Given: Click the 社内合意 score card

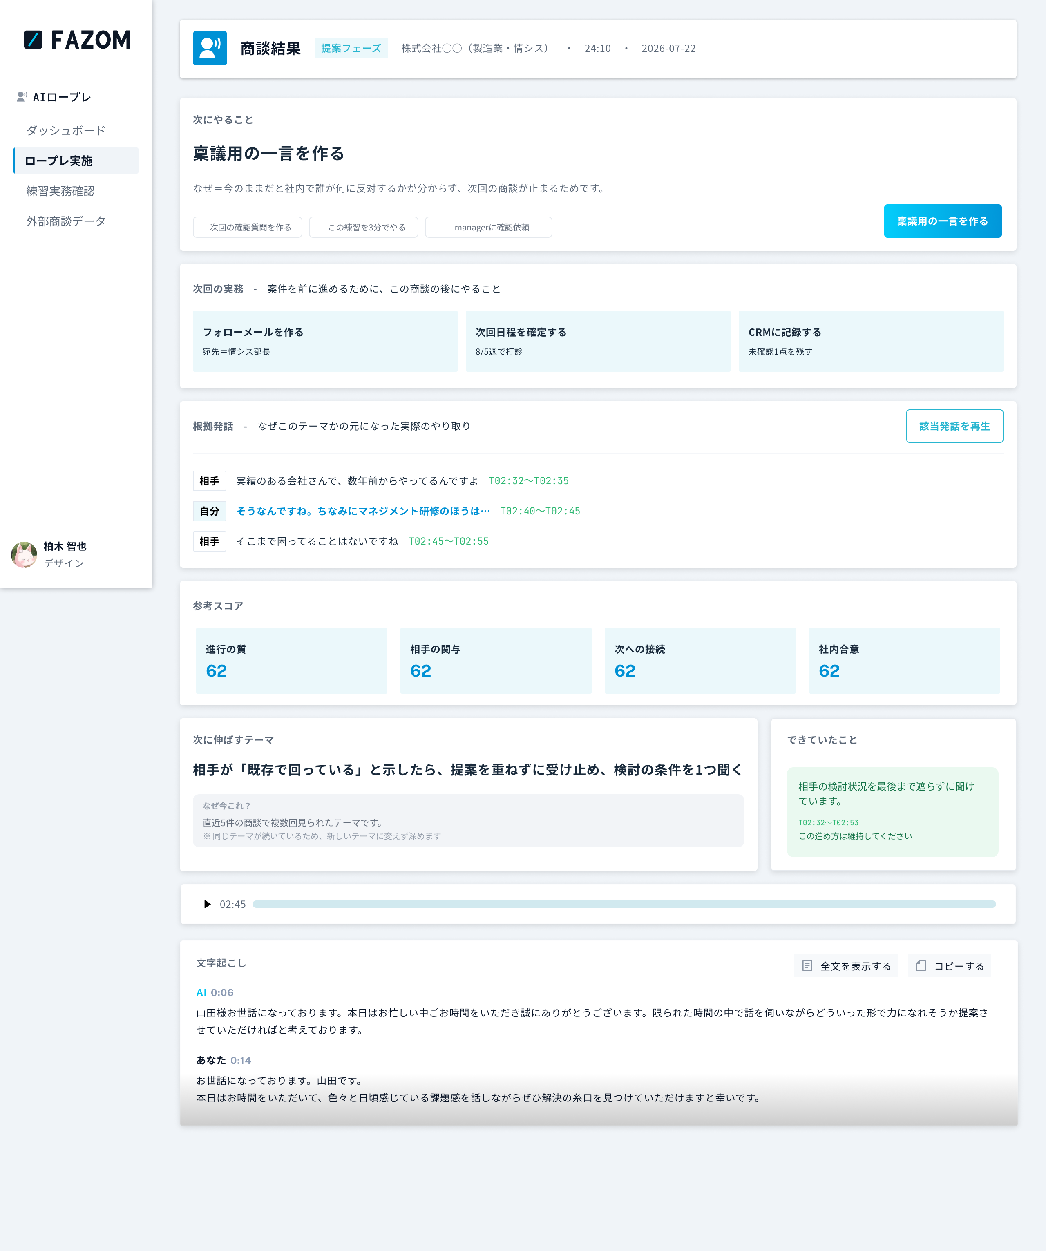Looking at the screenshot, I should (904, 661).
